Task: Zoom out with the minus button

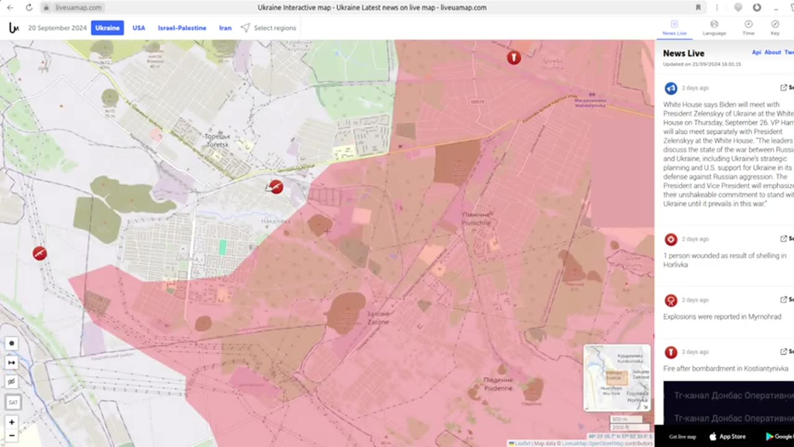Action: (x=12, y=436)
